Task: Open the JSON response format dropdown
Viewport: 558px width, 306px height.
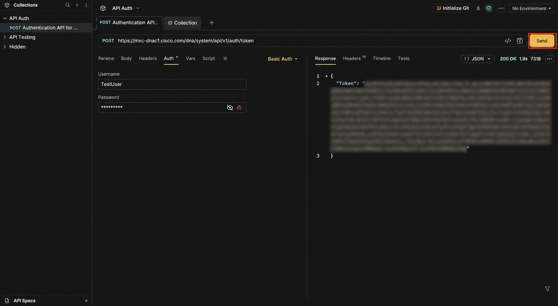Action: (478, 59)
